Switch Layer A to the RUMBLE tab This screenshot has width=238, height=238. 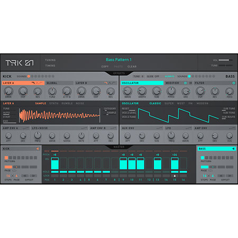tap(67, 103)
